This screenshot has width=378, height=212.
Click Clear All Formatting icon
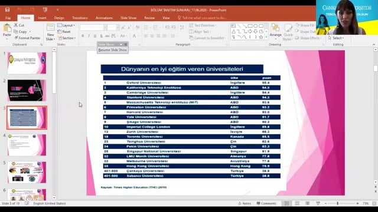pyautogui.click(x=138, y=28)
